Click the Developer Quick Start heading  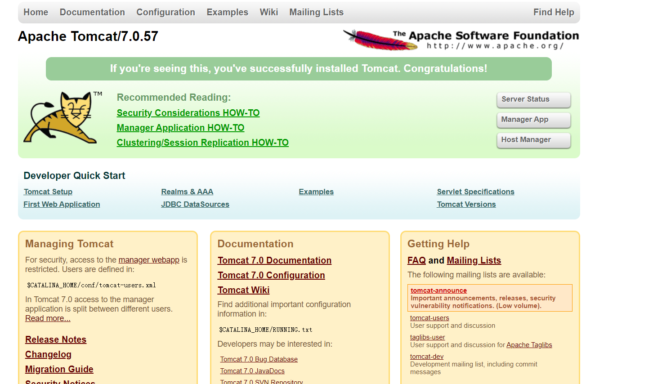click(x=74, y=176)
